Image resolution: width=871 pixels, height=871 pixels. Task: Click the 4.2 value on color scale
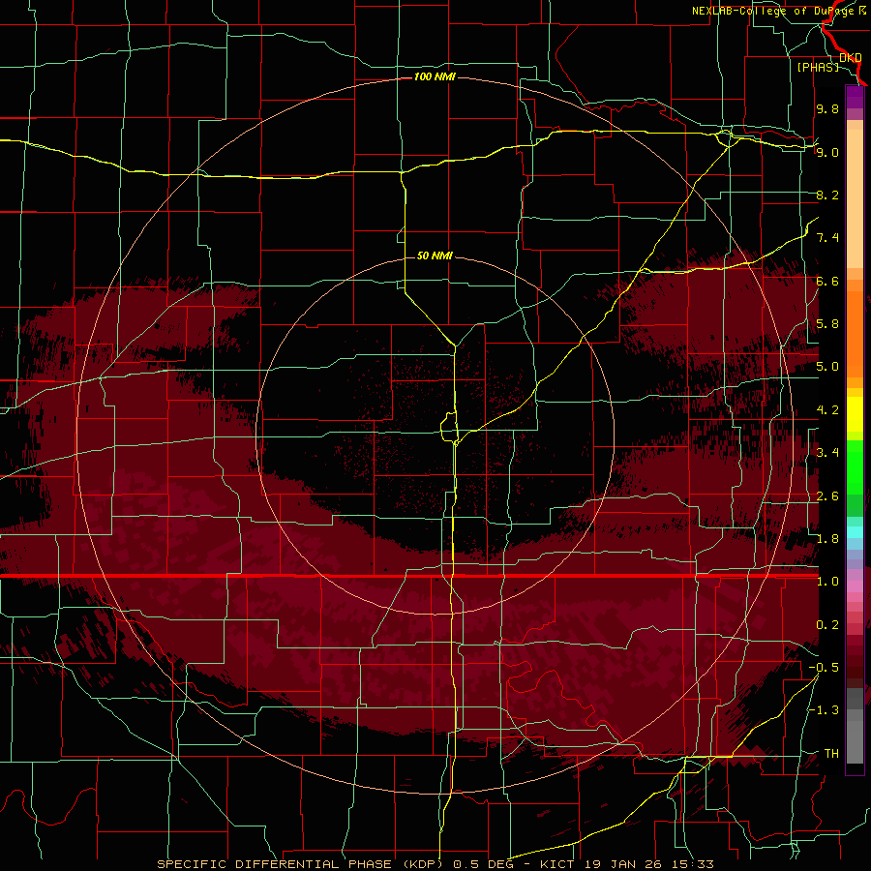click(x=827, y=410)
